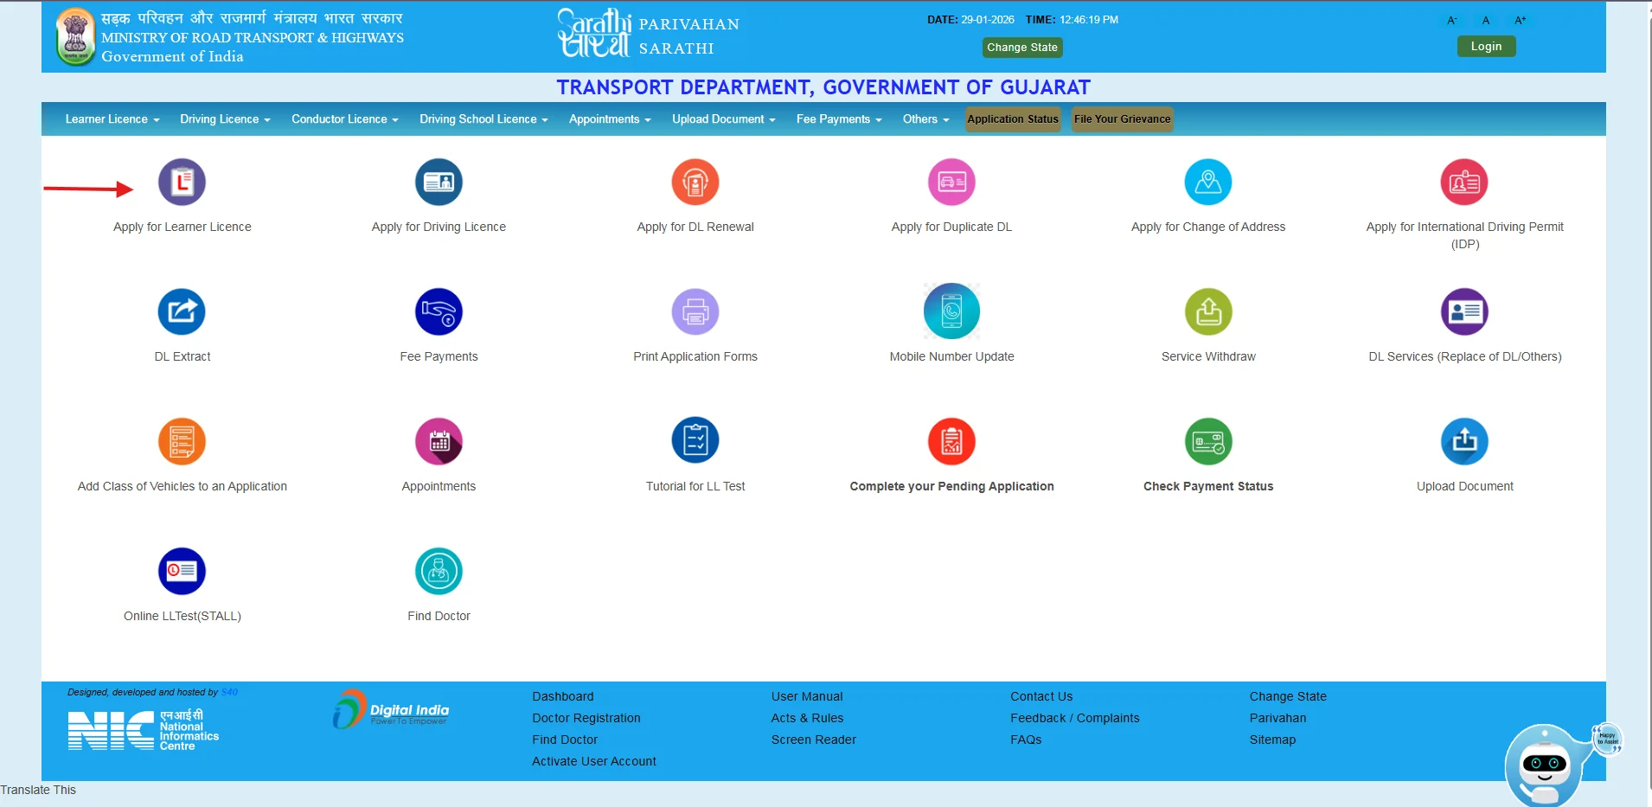Select File Your Grievance in navbar

pos(1122,119)
